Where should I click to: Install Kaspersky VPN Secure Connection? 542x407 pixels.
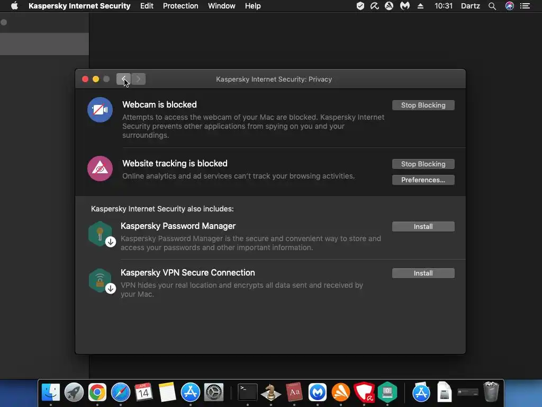[423, 273]
